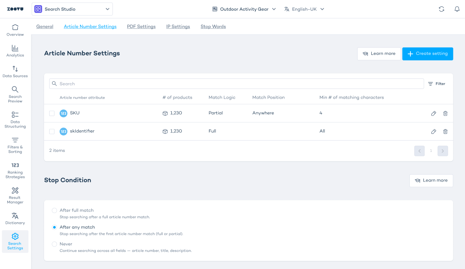Click the refresh sync icon
The image size is (465, 269).
coord(441,9)
